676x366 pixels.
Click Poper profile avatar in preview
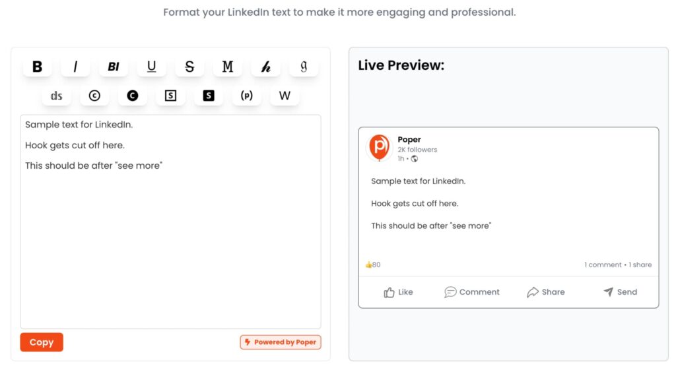pos(379,147)
